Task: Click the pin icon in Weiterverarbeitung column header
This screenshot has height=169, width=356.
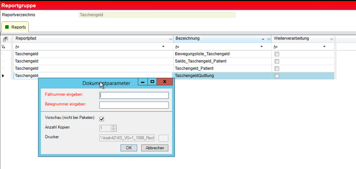Action: 331,39
